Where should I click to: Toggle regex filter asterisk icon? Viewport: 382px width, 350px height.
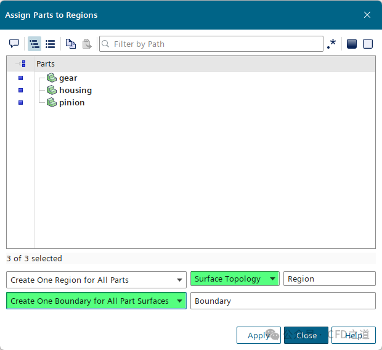pyautogui.click(x=332, y=44)
